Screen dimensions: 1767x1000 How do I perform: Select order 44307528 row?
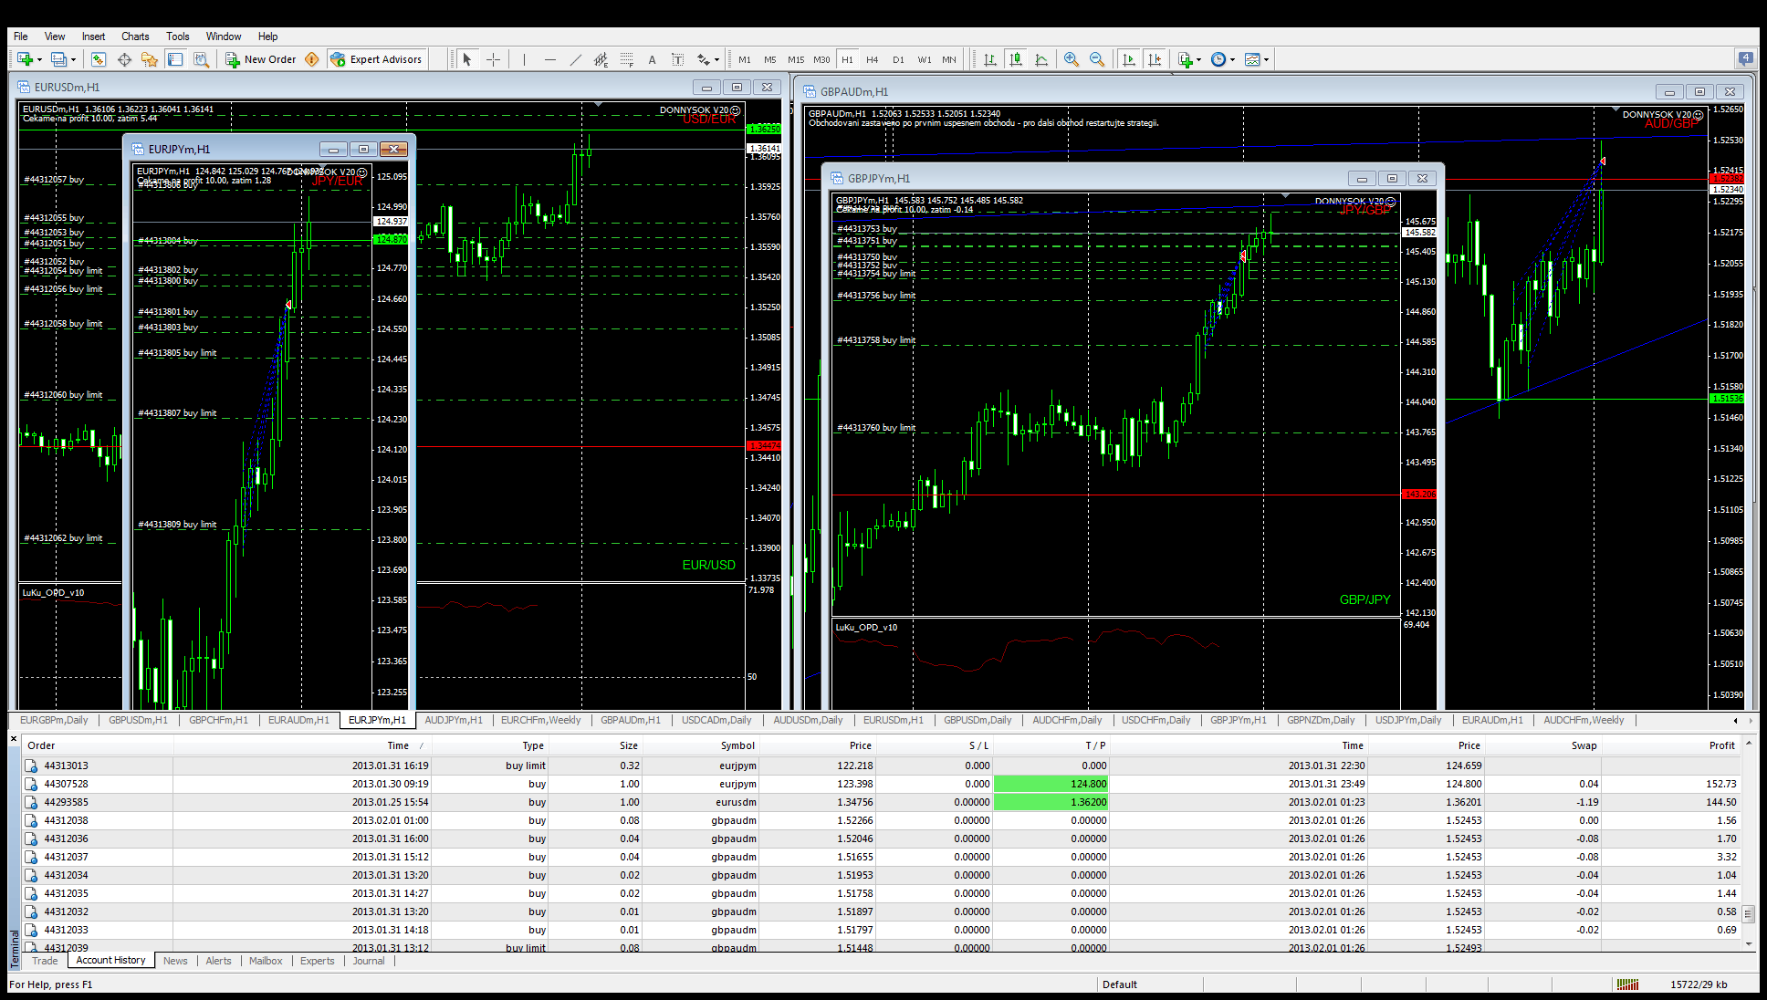[882, 784]
